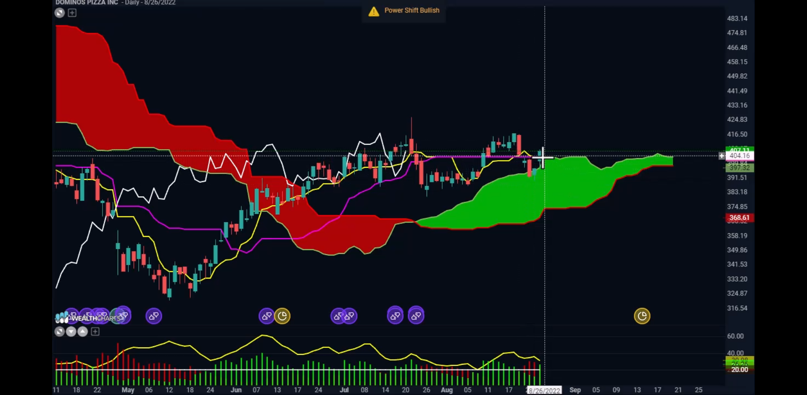Click the 40.00 indicator axis value
Screen dimensions: 807x395
pos(736,353)
